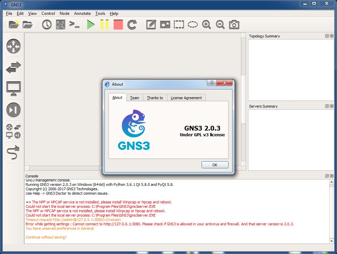Viewport: 337px width, 254px height.
Task: Click the console scrollbar up arrow
Action: (332, 182)
